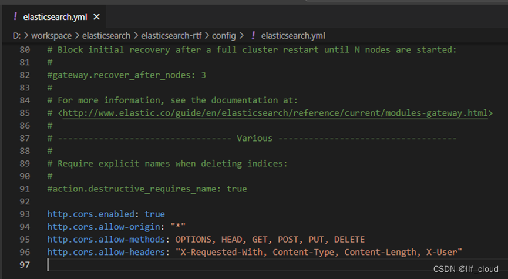Open the elasticsearch breadcrumb folder
This screenshot has width=508, height=279.
[106, 36]
